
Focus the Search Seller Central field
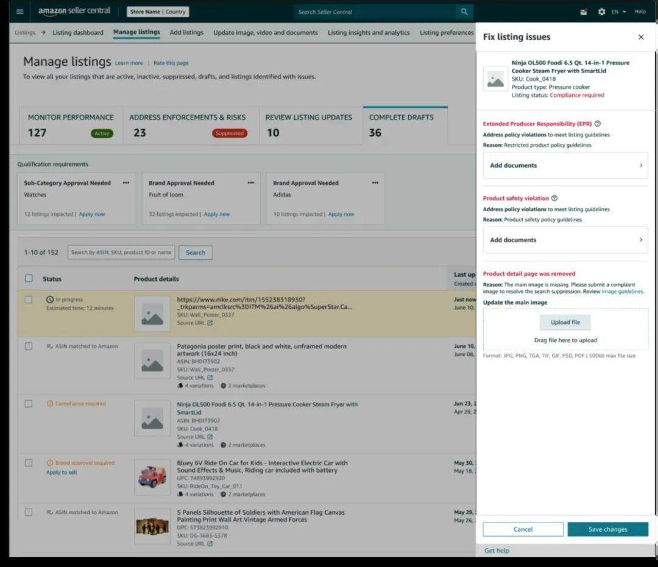[x=375, y=12]
